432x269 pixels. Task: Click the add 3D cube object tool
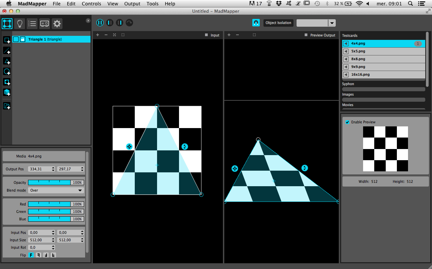[7, 92]
